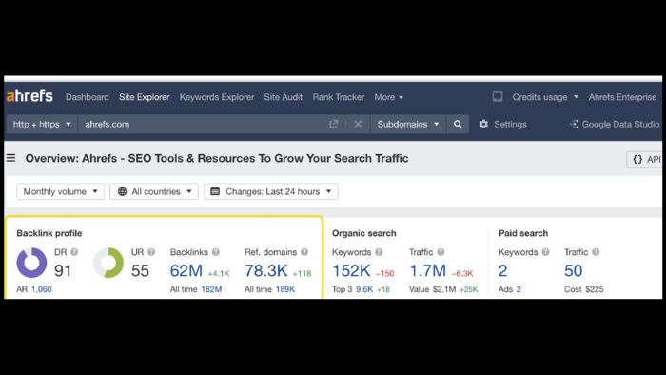Image resolution: width=666 pixels, height=375 pixels.
Task: Click AR value 1,060
Action: coord(42,289)
